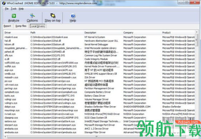Select the ntoskrnl.exe driver row

click(99, 37)
